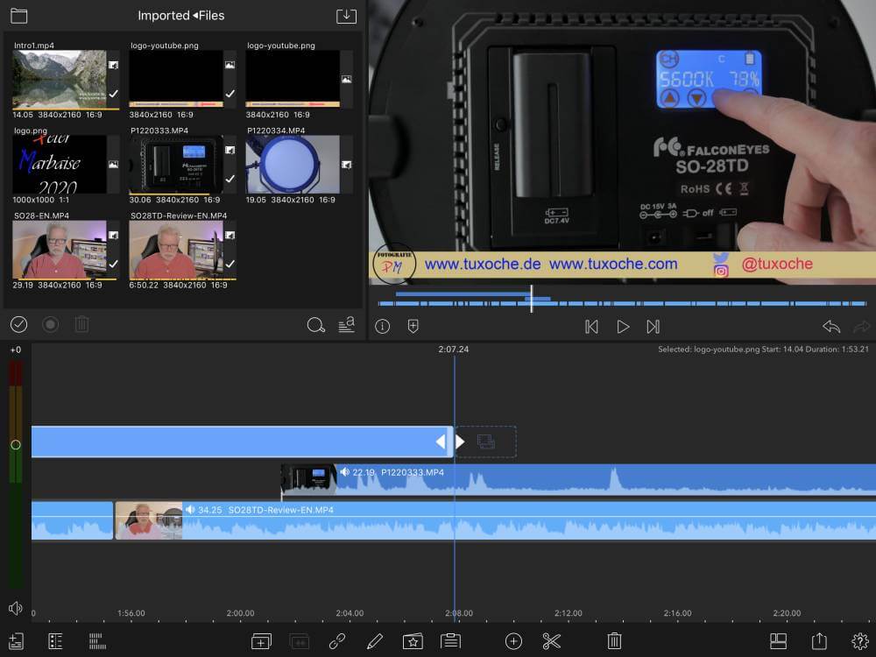
Task: Select the P1220333.MP4 clip on timeline
Action: [578, 479]
